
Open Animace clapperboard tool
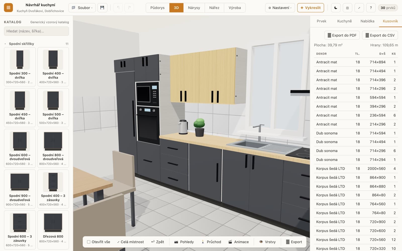coord(238,242)
